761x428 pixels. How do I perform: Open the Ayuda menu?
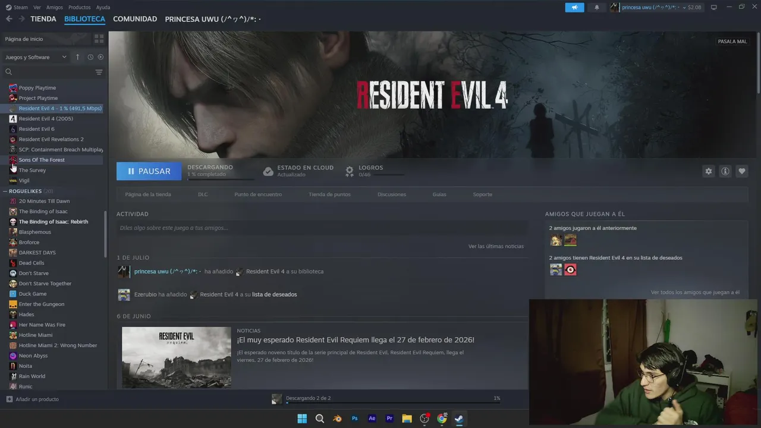coord(103,7)
